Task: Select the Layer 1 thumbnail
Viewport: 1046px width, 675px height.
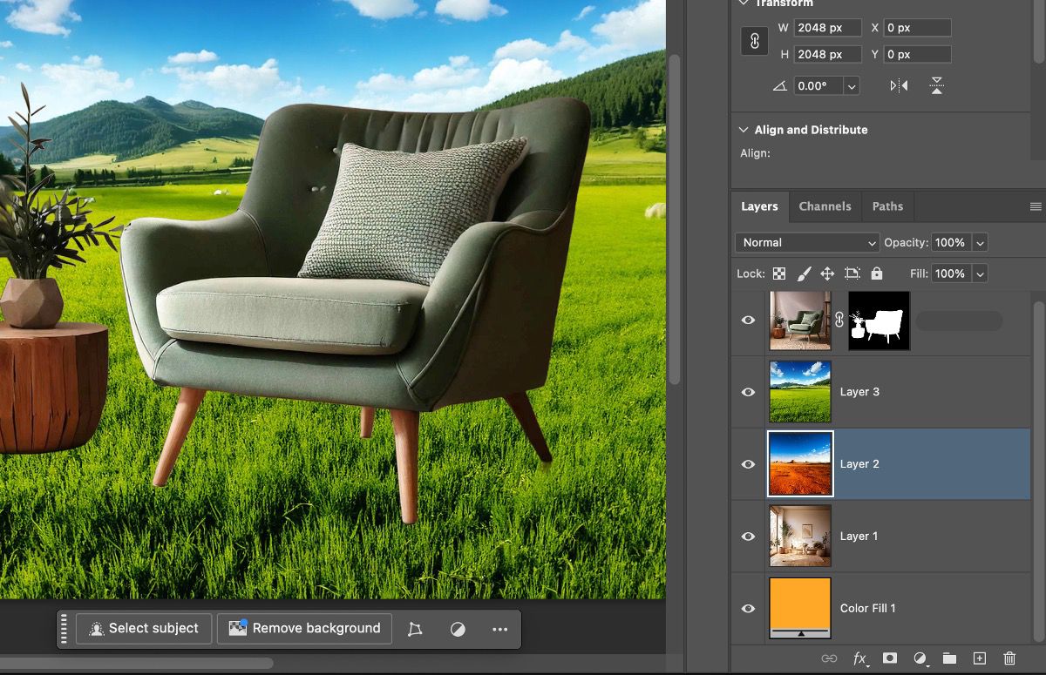Action: [800, 537]
